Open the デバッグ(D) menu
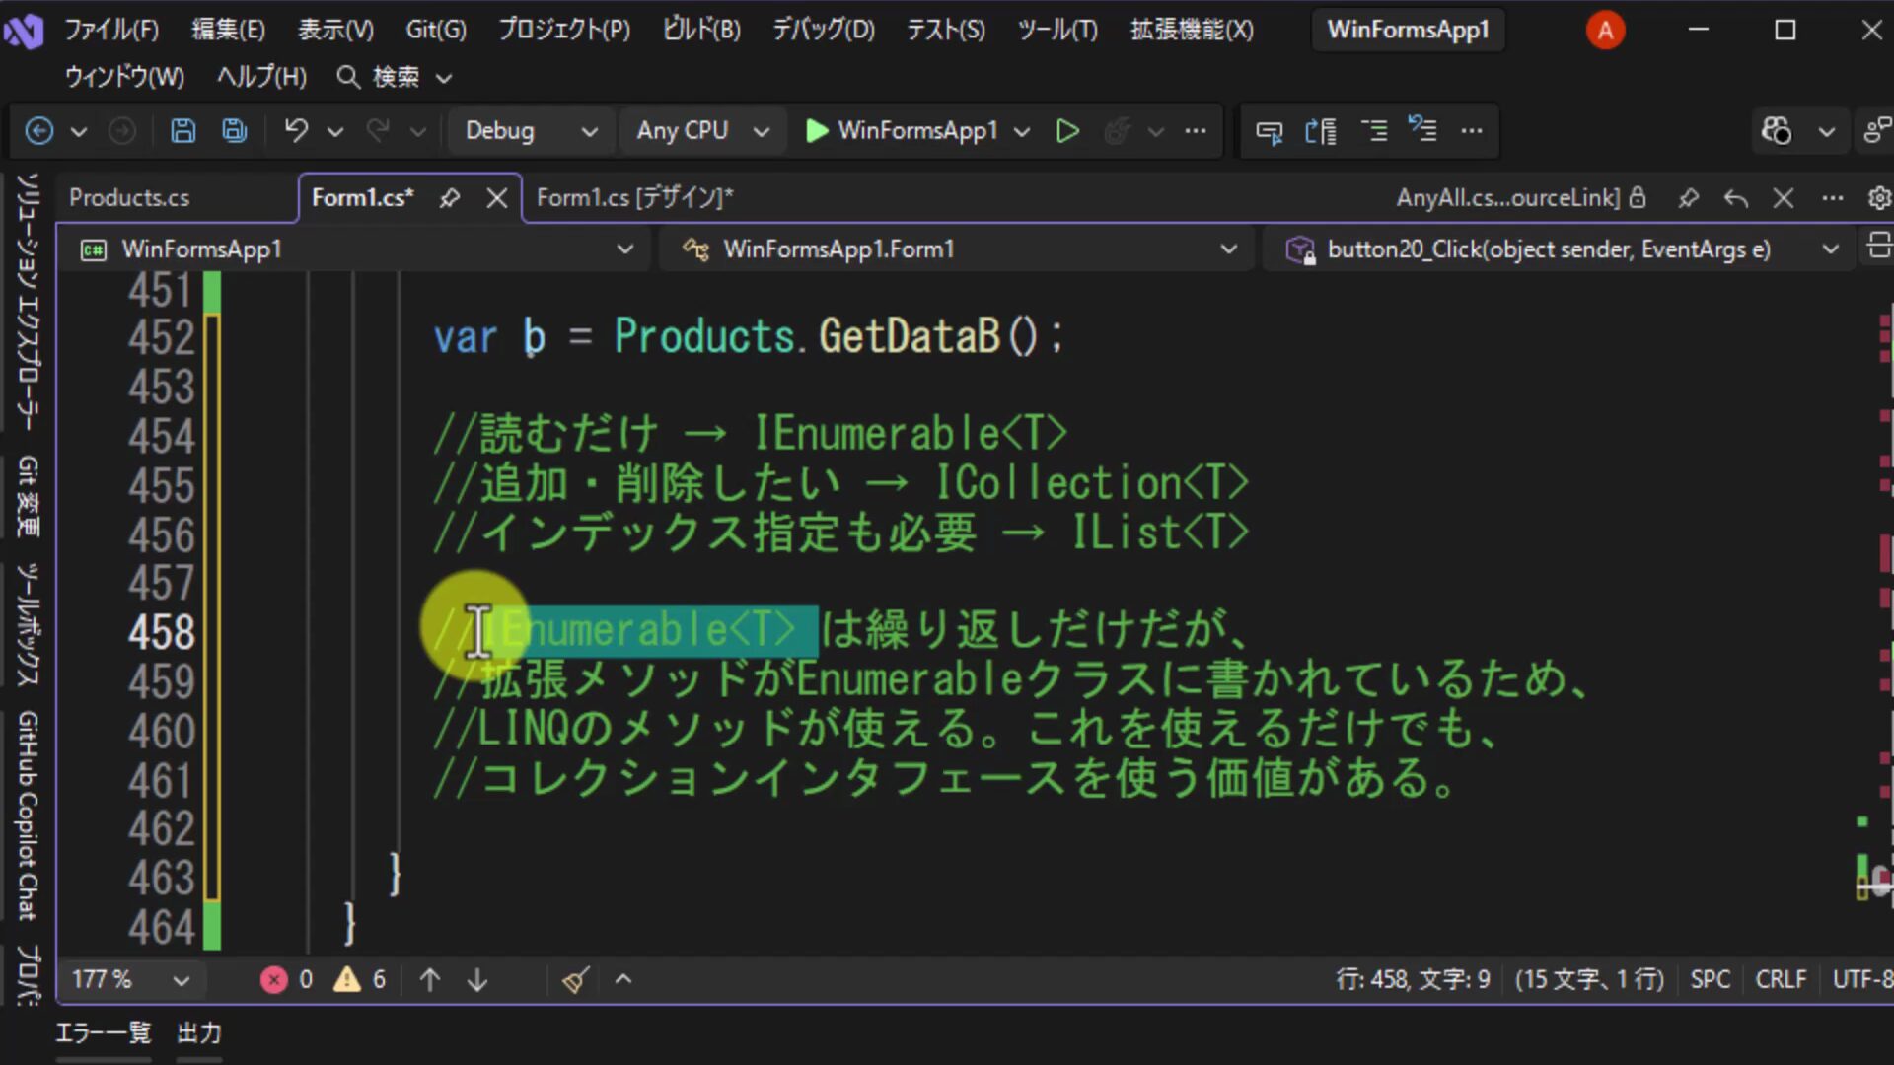Viewport: 1894px width, 1065px height. pyautogui.click(x=824, y=30)
